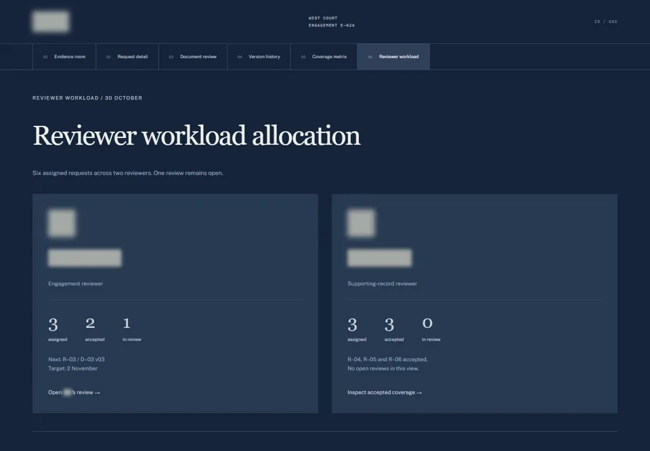Select the Version history tab
Viewport: 650px width, 451px height.
(x=259, y=57)
